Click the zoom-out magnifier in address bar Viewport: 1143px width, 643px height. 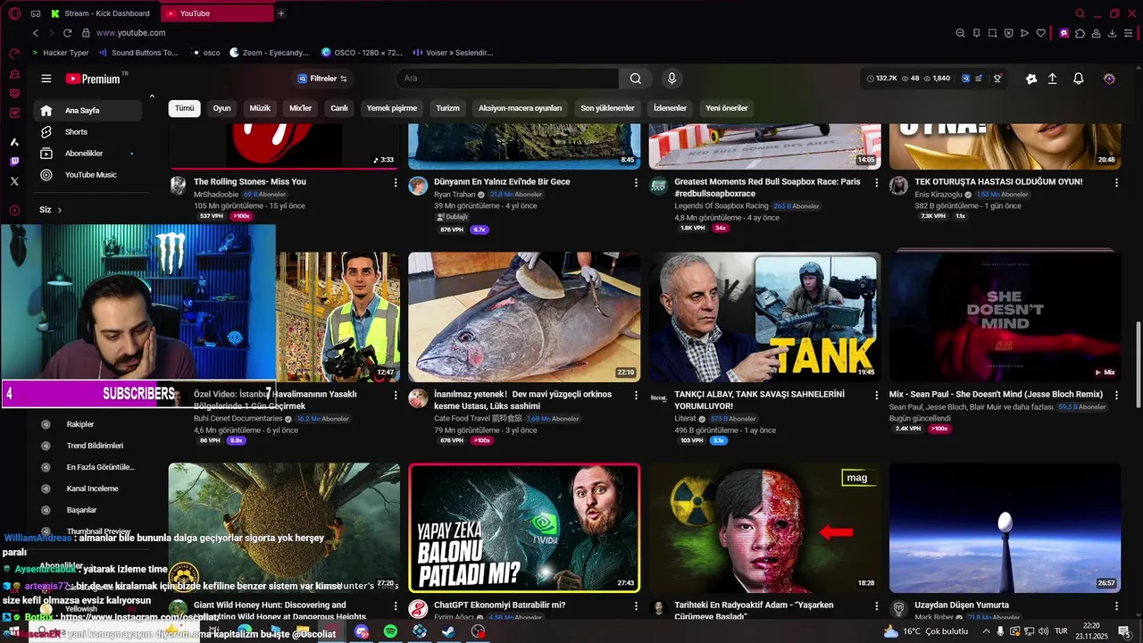pos(960,33)
